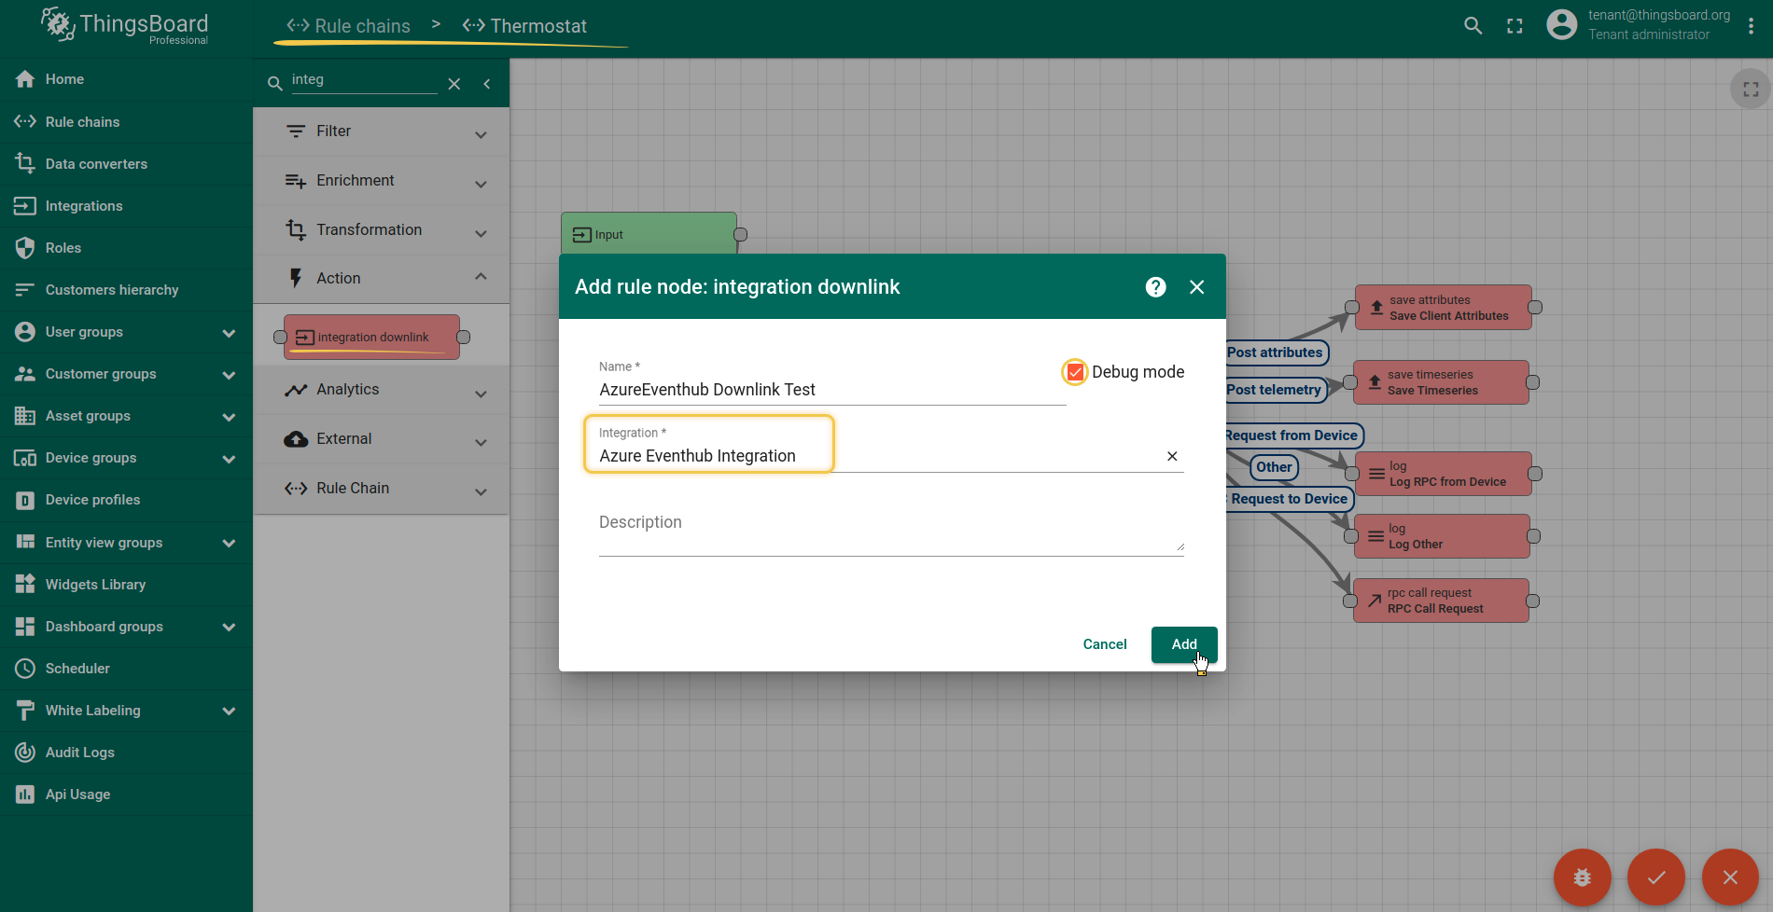Click the Home icon in sidebar
Image resolution: width=1773 pixels, height=912 pixels.
[25, 79]
